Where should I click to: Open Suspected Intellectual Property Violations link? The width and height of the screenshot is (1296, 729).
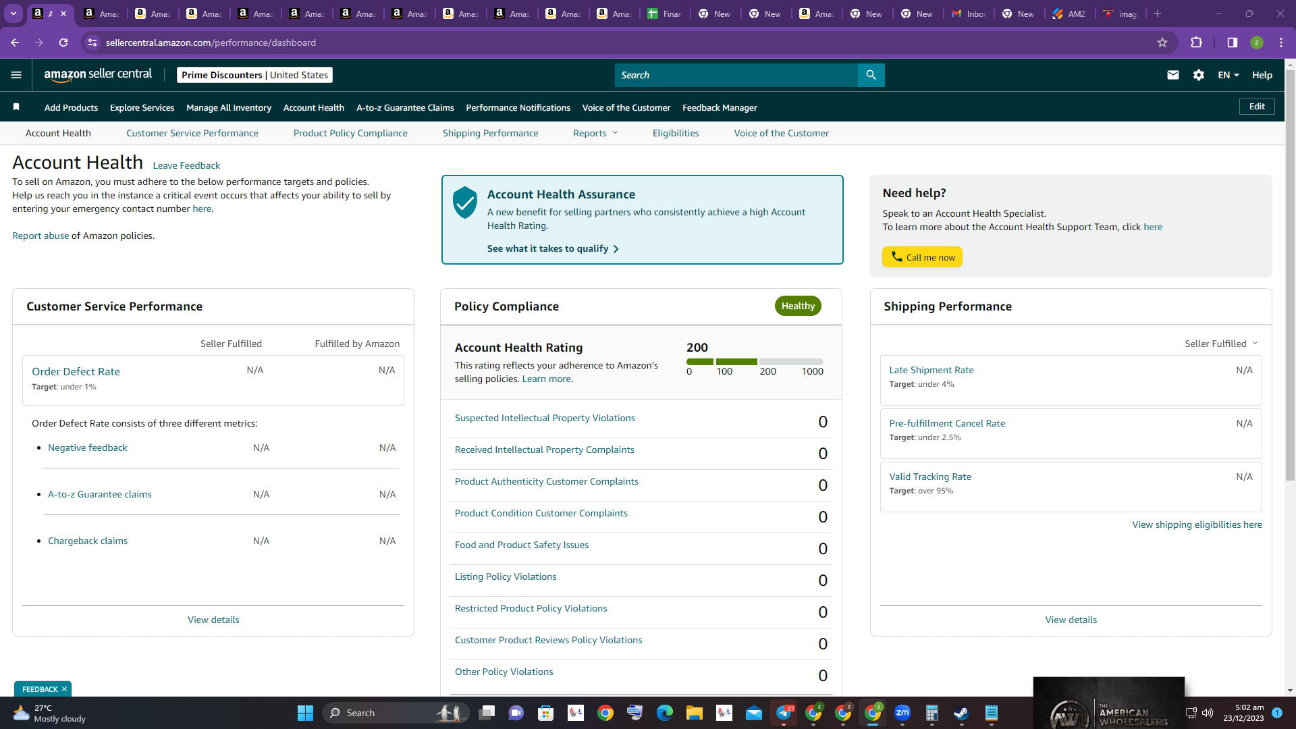tap(545, 418)
